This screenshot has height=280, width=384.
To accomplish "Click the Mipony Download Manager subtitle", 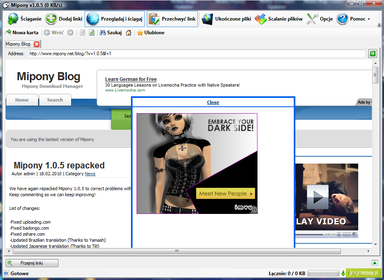I will pos(52,86).
